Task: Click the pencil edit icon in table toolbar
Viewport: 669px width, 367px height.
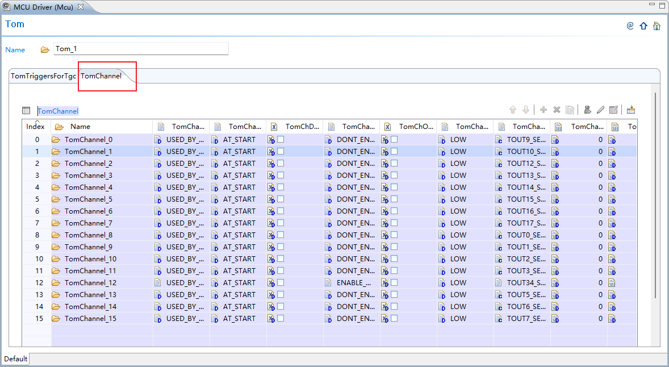Action: pyautogui.click(x=600, y=110)
